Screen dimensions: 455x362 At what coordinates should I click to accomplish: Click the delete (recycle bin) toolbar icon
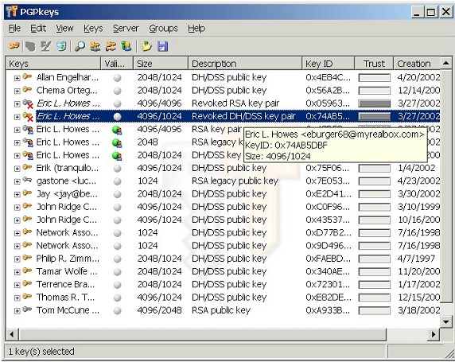(61, 46)
